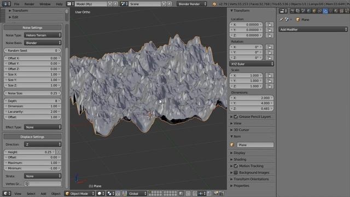Click the scene browse icon

(124, 4)
